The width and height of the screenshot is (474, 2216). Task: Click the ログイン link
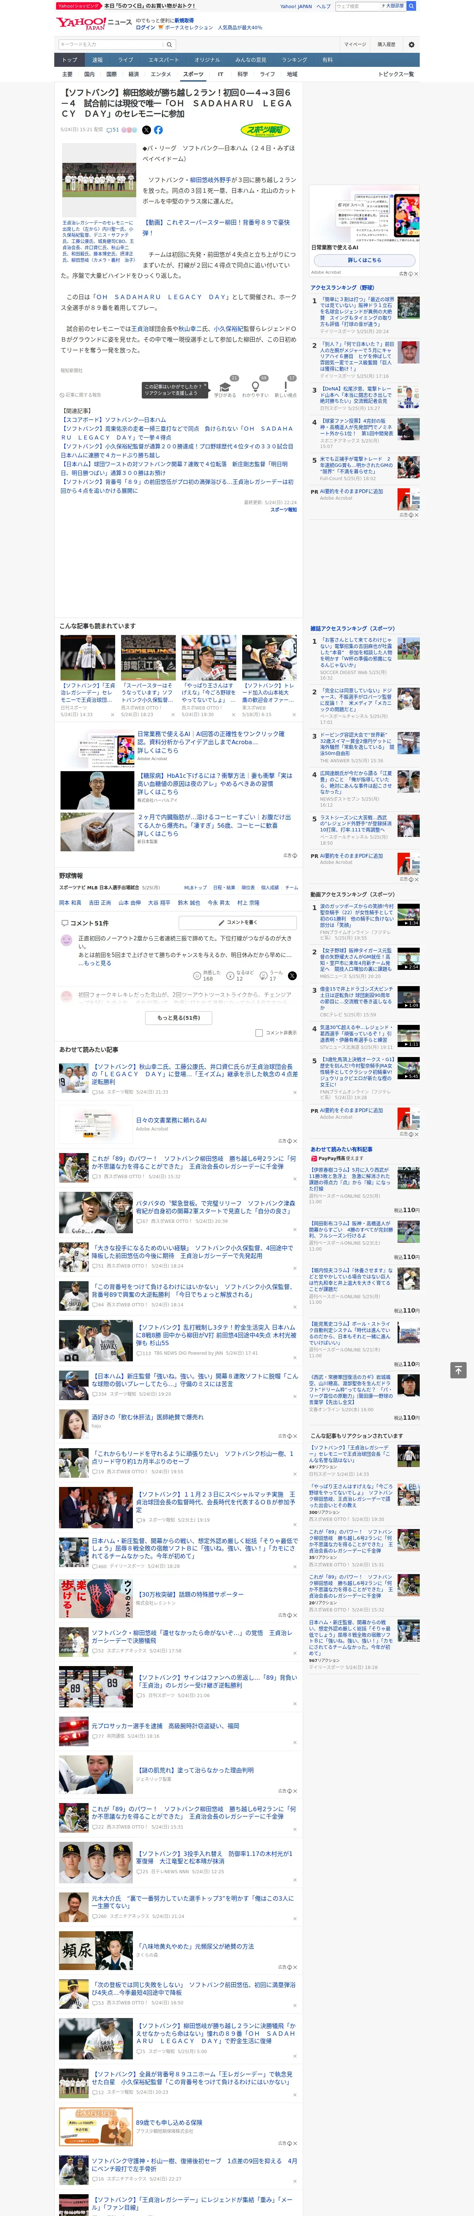pos(145,28)
